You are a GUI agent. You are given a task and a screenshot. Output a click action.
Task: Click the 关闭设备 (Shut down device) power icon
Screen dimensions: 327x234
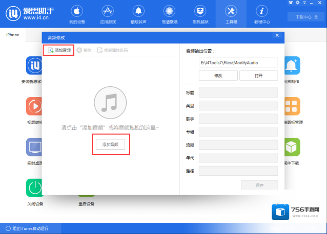click(35, 188)
